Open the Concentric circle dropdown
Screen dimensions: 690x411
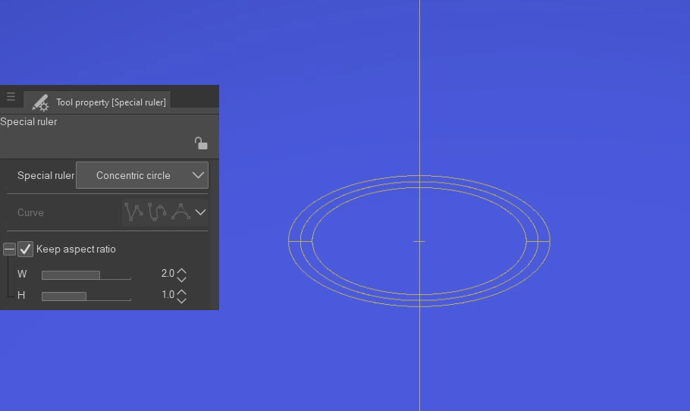pyautogui.click(x=142, y=175)
